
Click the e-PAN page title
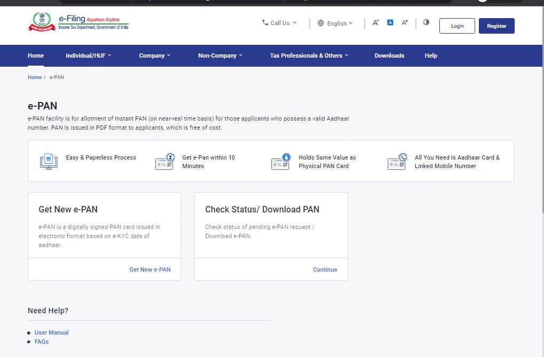[42, 106]
